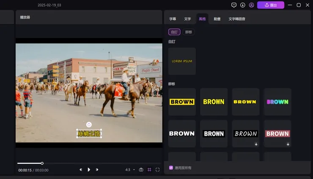Download the pink box BROWN style preset
313x179 pixels.
[x=288, y=144]
